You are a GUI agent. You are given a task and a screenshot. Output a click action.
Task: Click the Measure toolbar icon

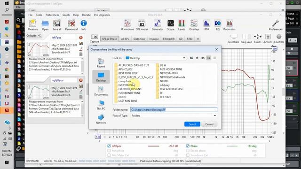(x=32, y=25)
